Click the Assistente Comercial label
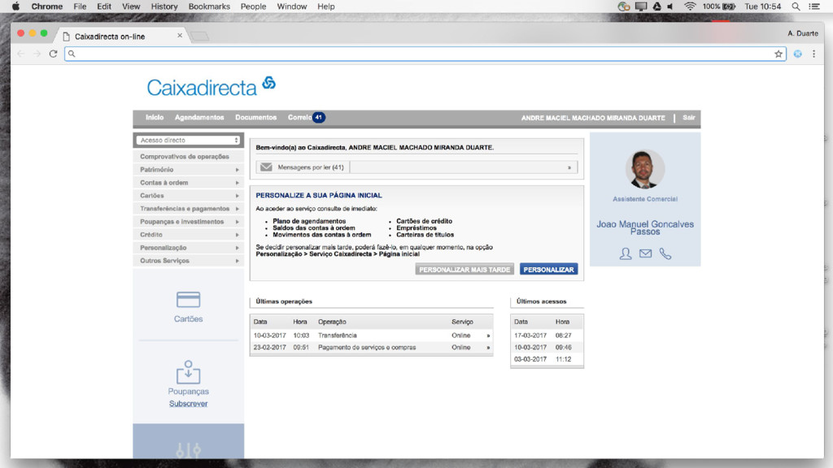 coord(645,199)
